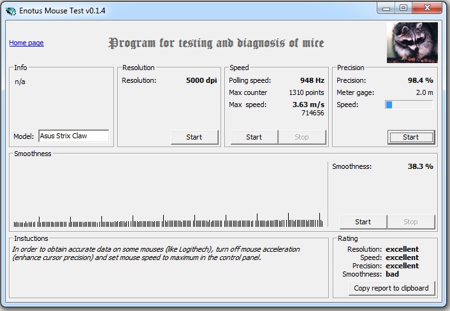Click the Enotus Mouse Test window title
450x311 pixels.
(62, 11)
